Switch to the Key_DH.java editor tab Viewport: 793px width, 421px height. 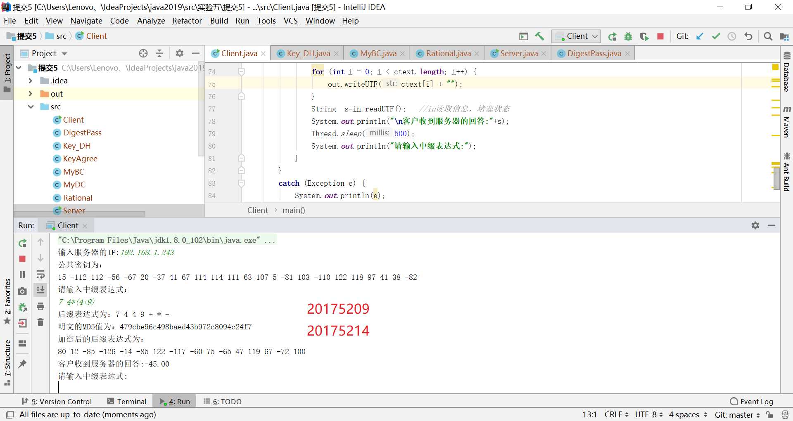pyautogui.click(x=308, y=53)
